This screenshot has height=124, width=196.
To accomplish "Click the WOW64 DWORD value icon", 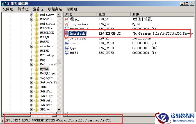I will 67,53.
